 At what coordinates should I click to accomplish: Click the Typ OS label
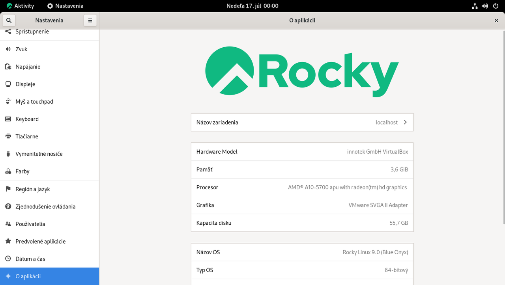coord(205,270)
